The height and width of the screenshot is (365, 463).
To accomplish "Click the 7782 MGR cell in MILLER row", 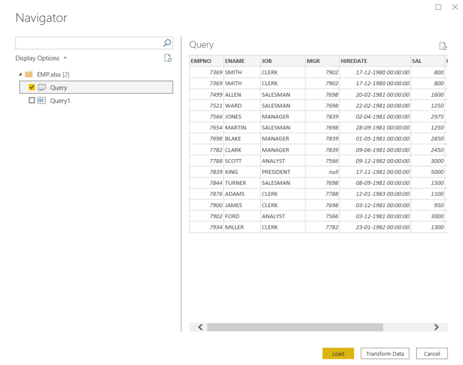I will (322, 227).
